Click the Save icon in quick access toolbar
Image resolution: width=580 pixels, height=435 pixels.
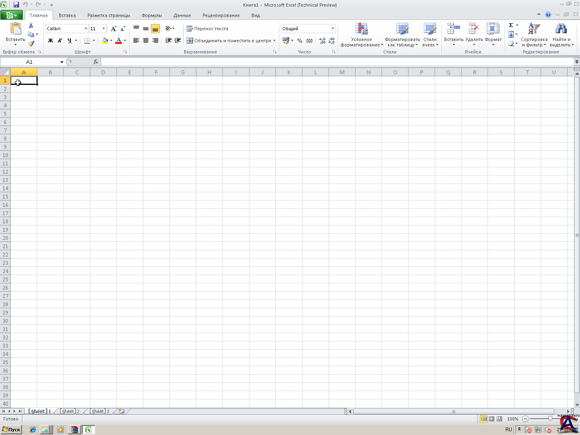coord(16,5)
